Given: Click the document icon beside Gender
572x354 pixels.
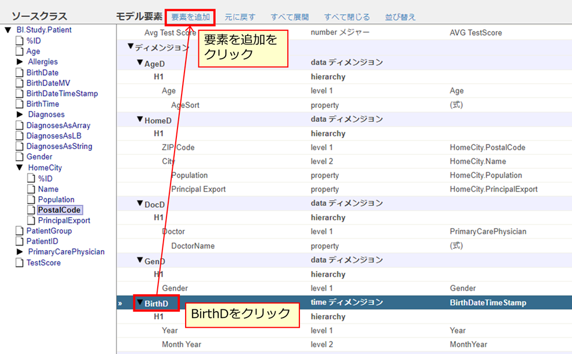Looking at the screenshot, I should point(19,157).
